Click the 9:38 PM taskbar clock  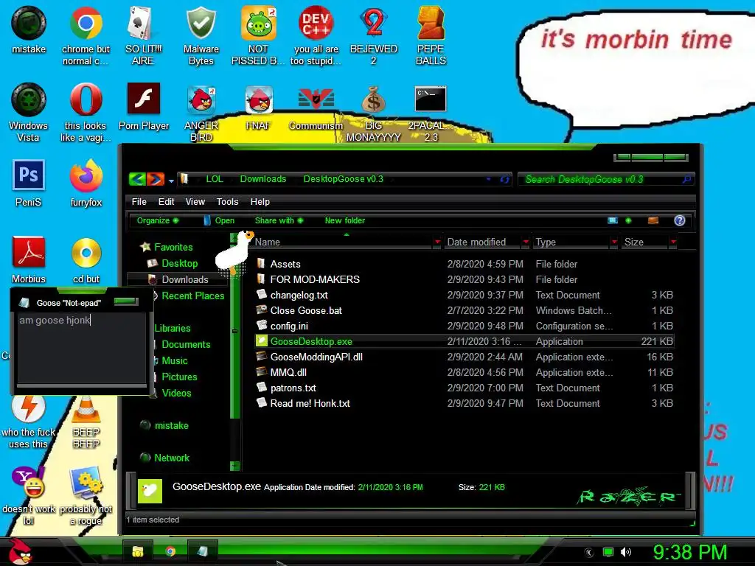coord(690,552)
